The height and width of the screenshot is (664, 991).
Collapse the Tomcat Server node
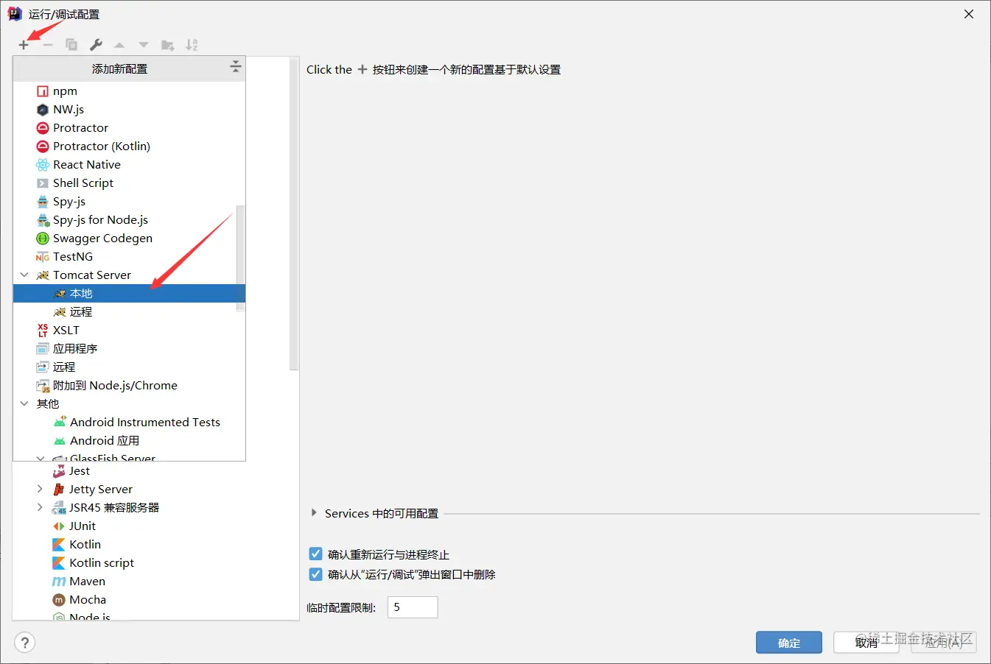[24, 275]
